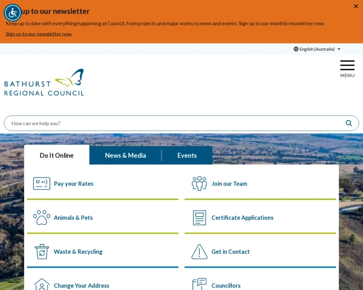Click the Councillors speech bubble icon

point(199,284)
